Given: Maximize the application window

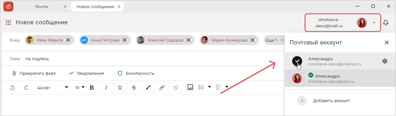Looking at the screenshot, I should coord(373,6).
